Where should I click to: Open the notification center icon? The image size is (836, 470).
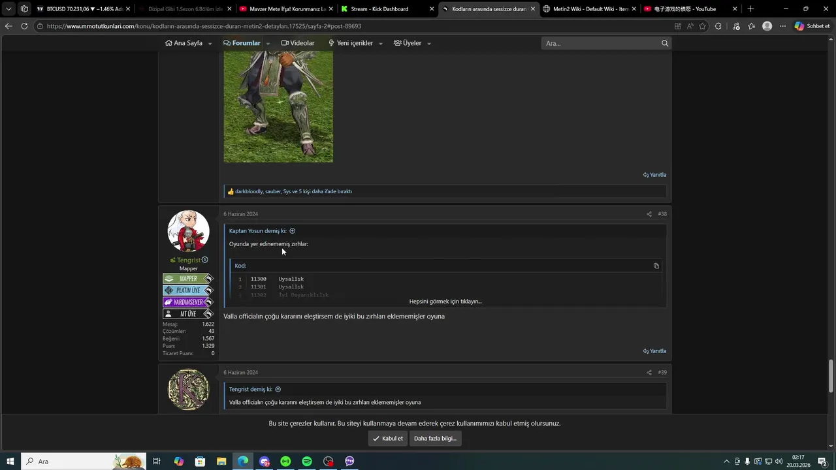(822, 462)
